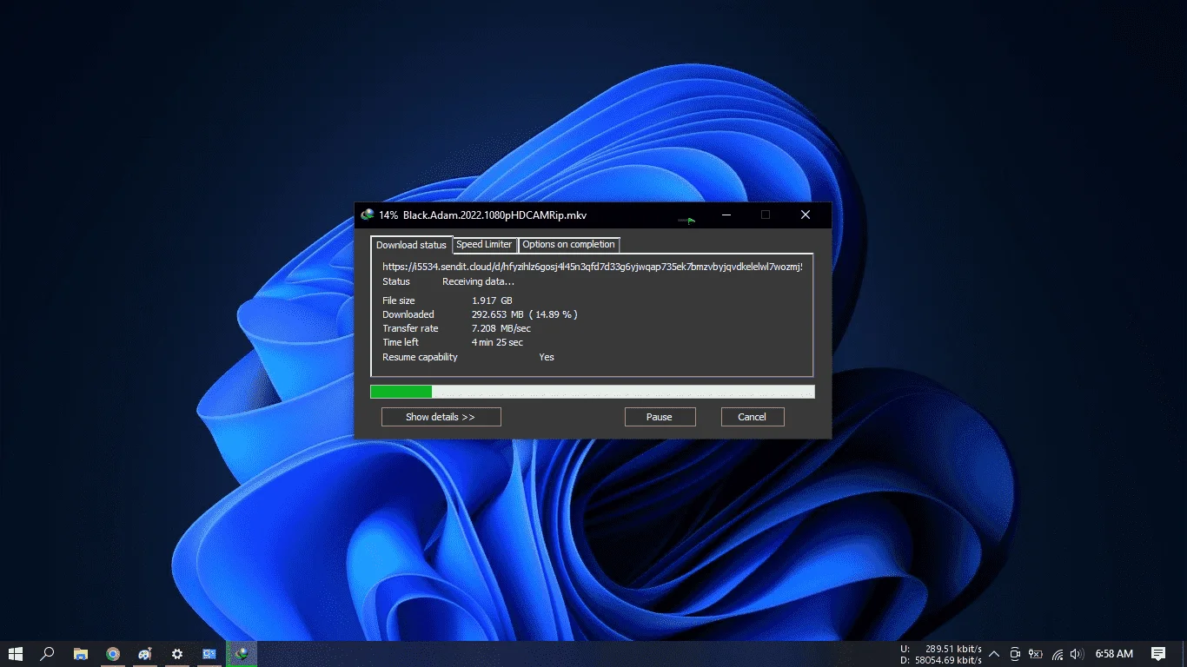Click the IDM globe icon in title bar
Image resolution: width=1187 pixels, height=667 pixels.
tap(368, 215)
